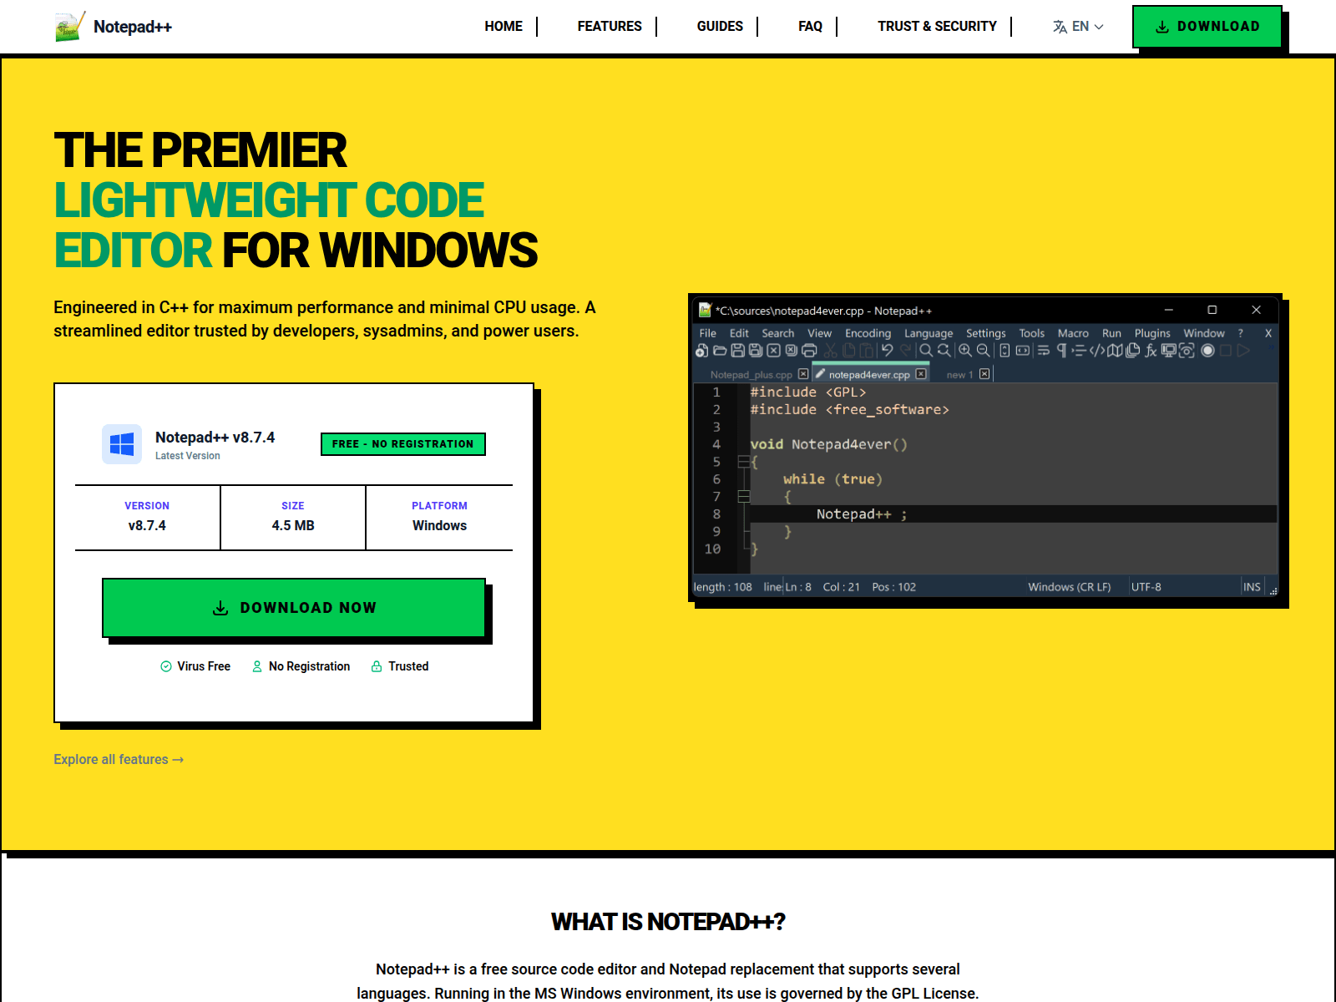Select the new 1 tab in the screenshot
This screenshot has height=1002, width=1336.
[x=959, y=374]
